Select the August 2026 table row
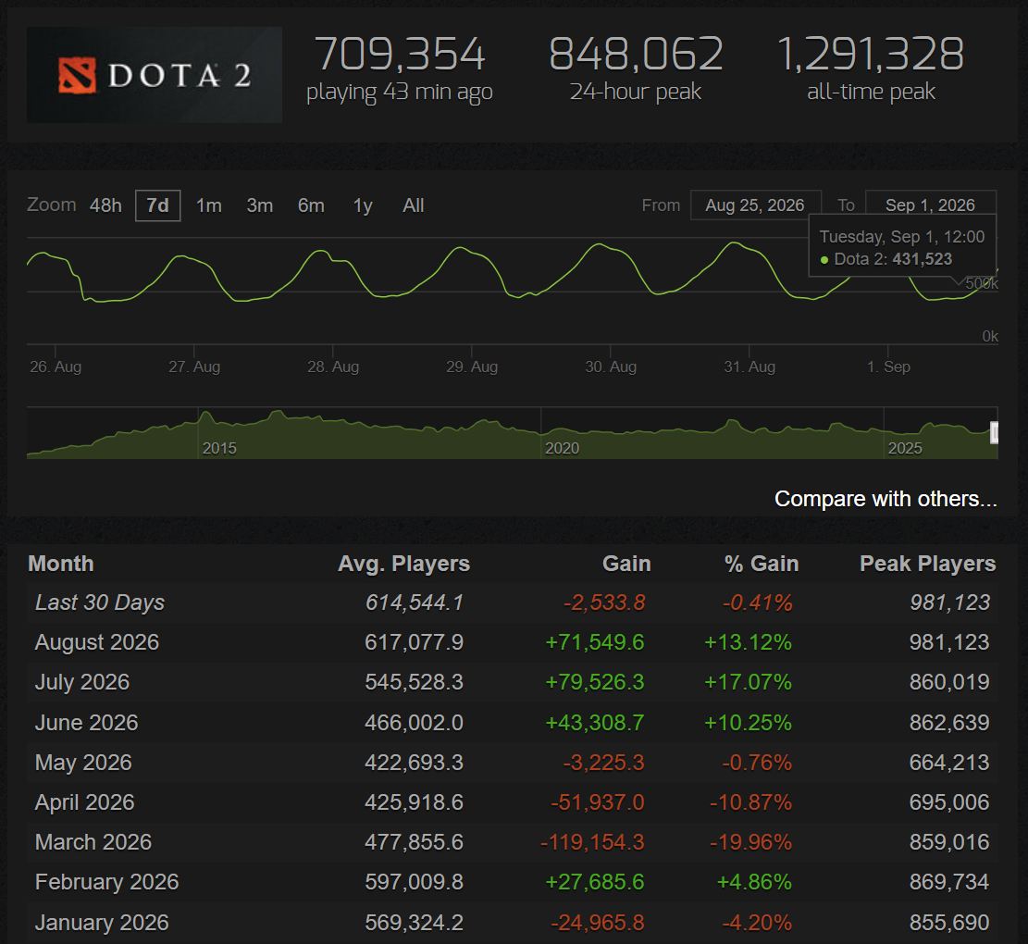Screen dimensions: 1028x944 pos(512,642)
